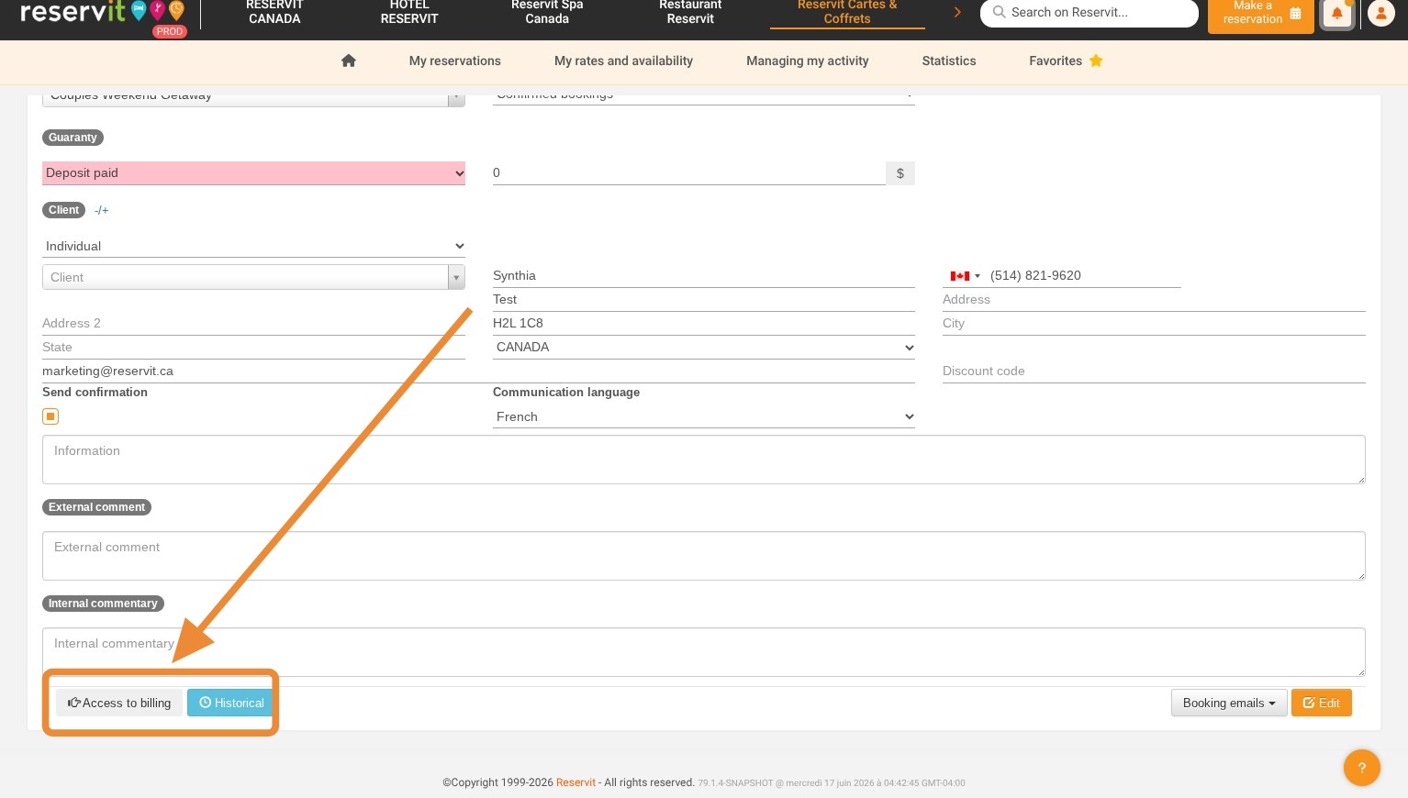Click the search magnifier icon
Viewport: 1408px width, 798px height.
tap(999, 12)
